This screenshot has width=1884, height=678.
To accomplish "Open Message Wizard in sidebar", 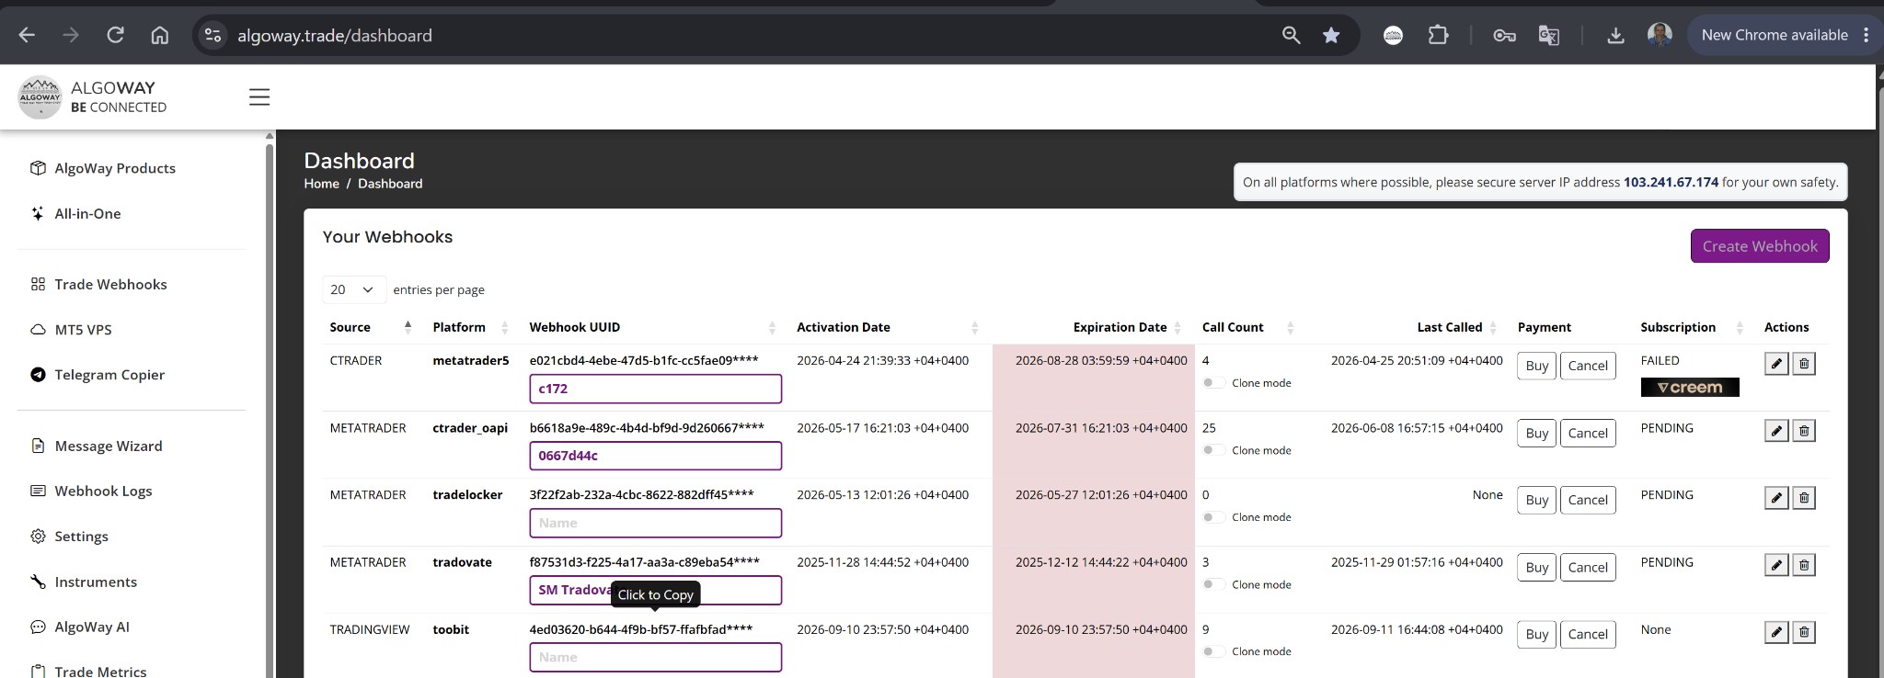I will point(108,446).
